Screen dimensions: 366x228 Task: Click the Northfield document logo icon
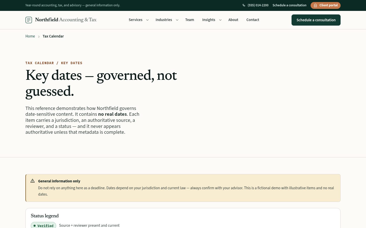point(29,20)
